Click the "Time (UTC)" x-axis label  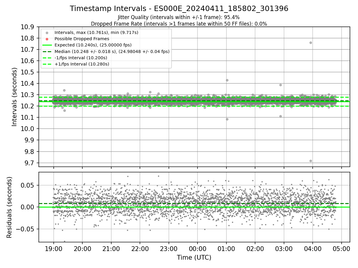pyautogui.click(x=194, y=257)
